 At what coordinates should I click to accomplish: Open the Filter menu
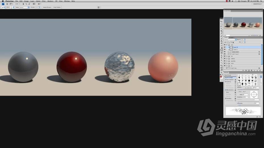tap(44, 1)
